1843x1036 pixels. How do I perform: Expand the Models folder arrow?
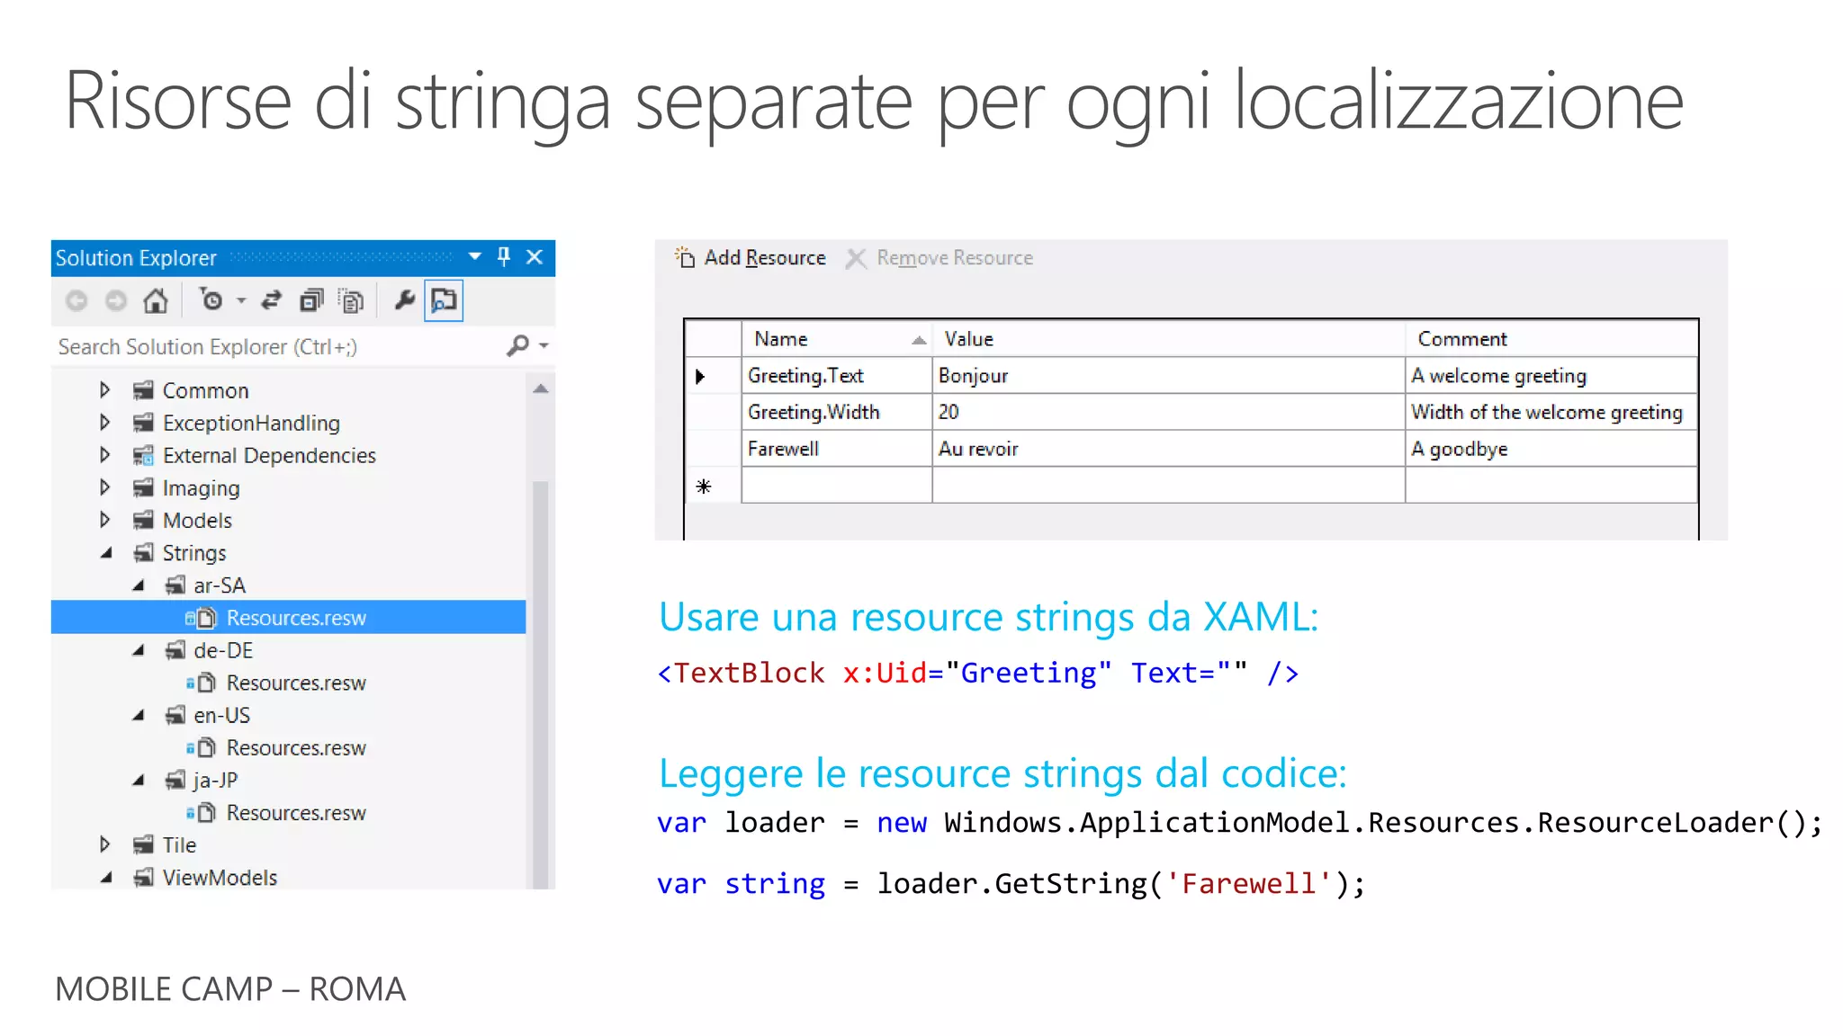[104, 520]
